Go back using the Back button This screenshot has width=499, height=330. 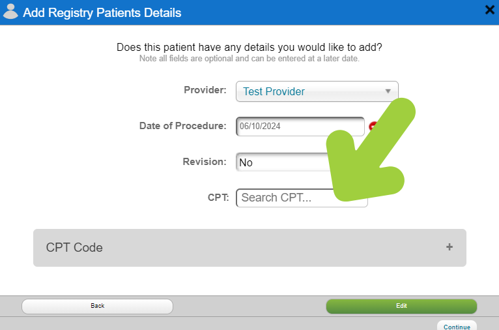(x=97, y=306)
